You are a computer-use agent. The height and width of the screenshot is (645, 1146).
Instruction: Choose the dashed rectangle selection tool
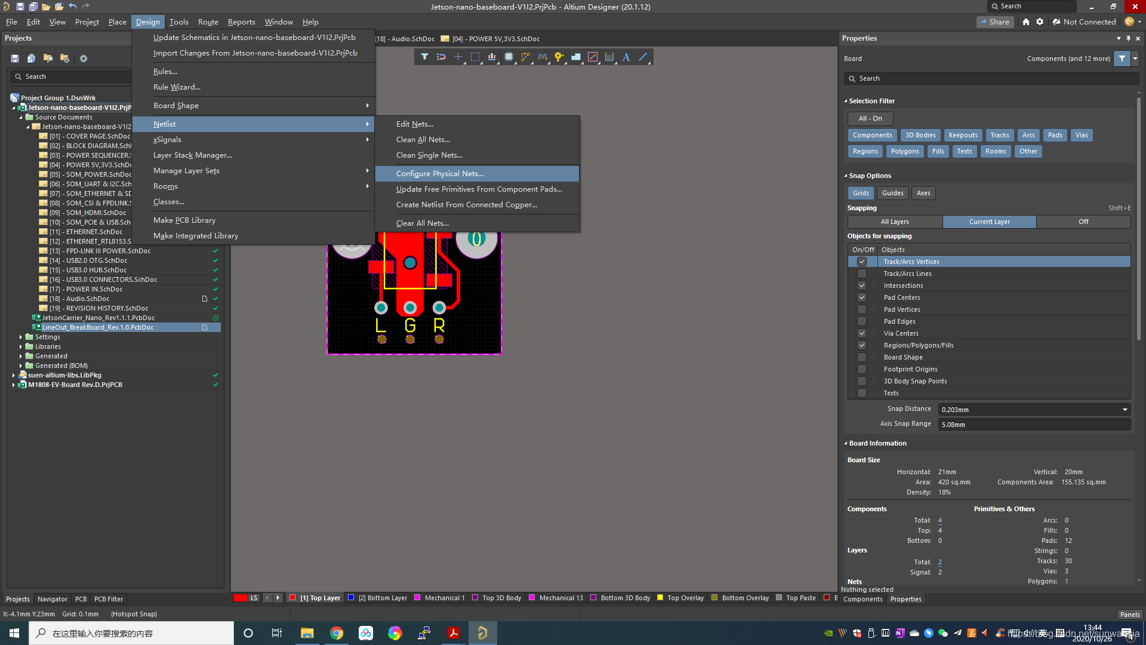[x=475, y=57]
